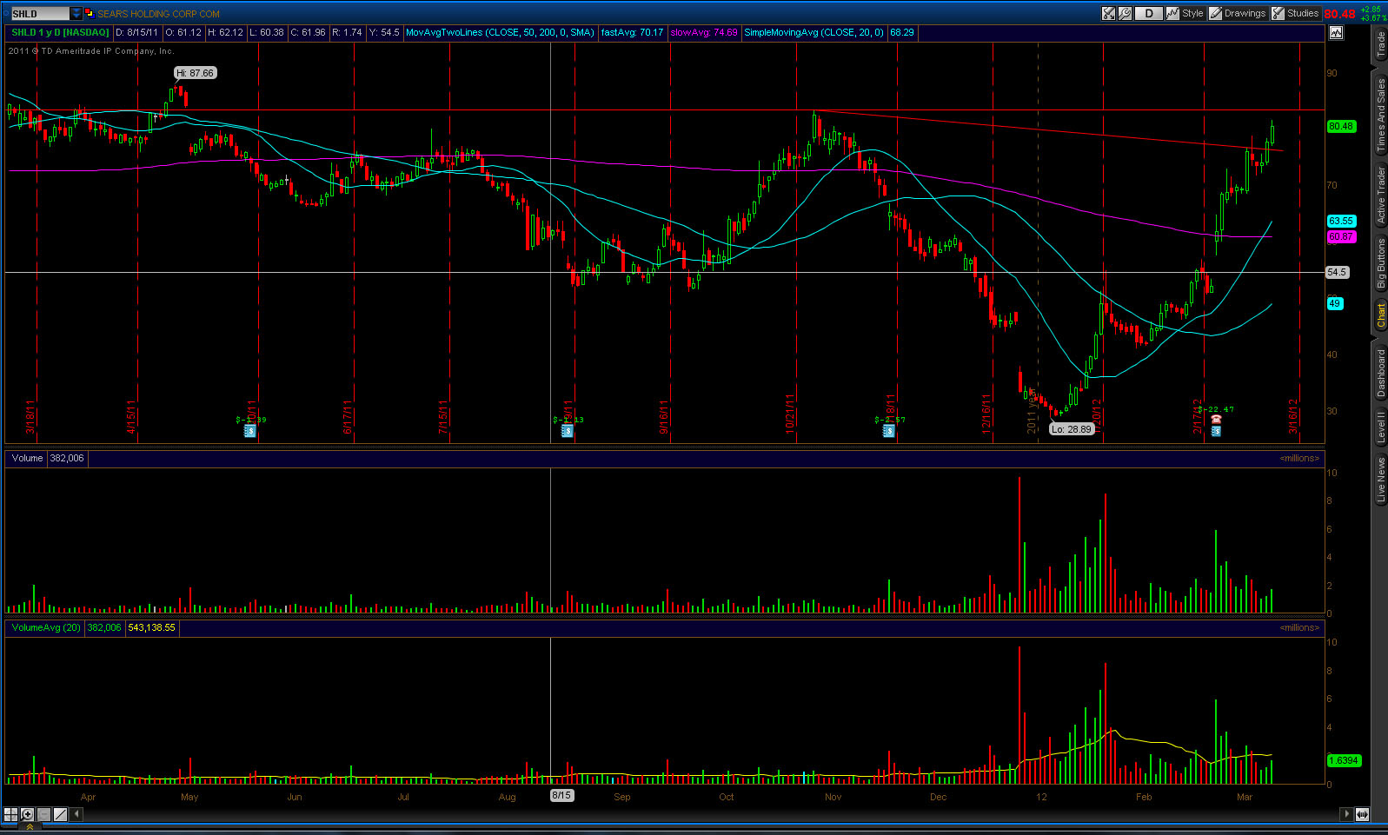Viewport: 1388px width, 835px height.
Task: Open the Level II side tab
Action: (1380, 427)
